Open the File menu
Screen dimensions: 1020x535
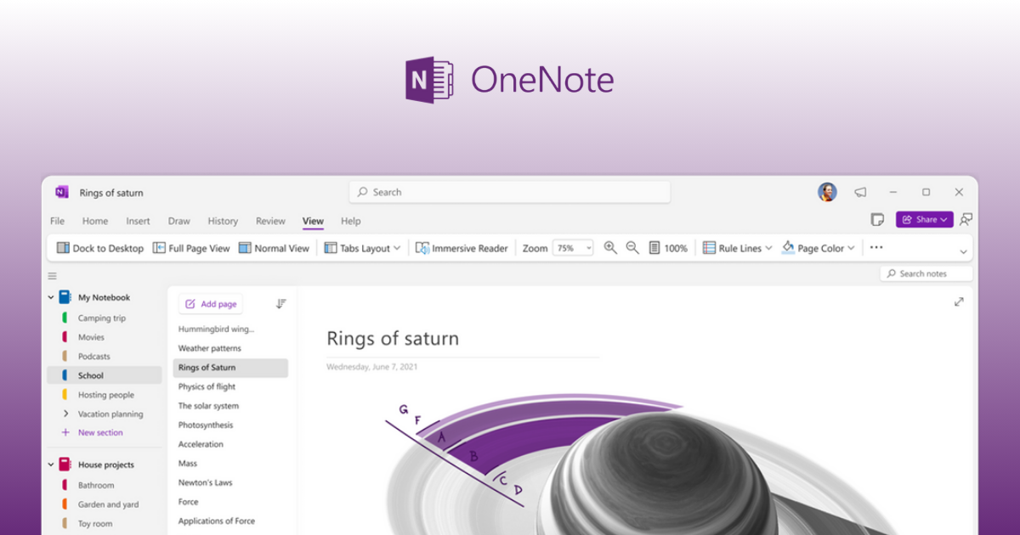coord(57,221)
